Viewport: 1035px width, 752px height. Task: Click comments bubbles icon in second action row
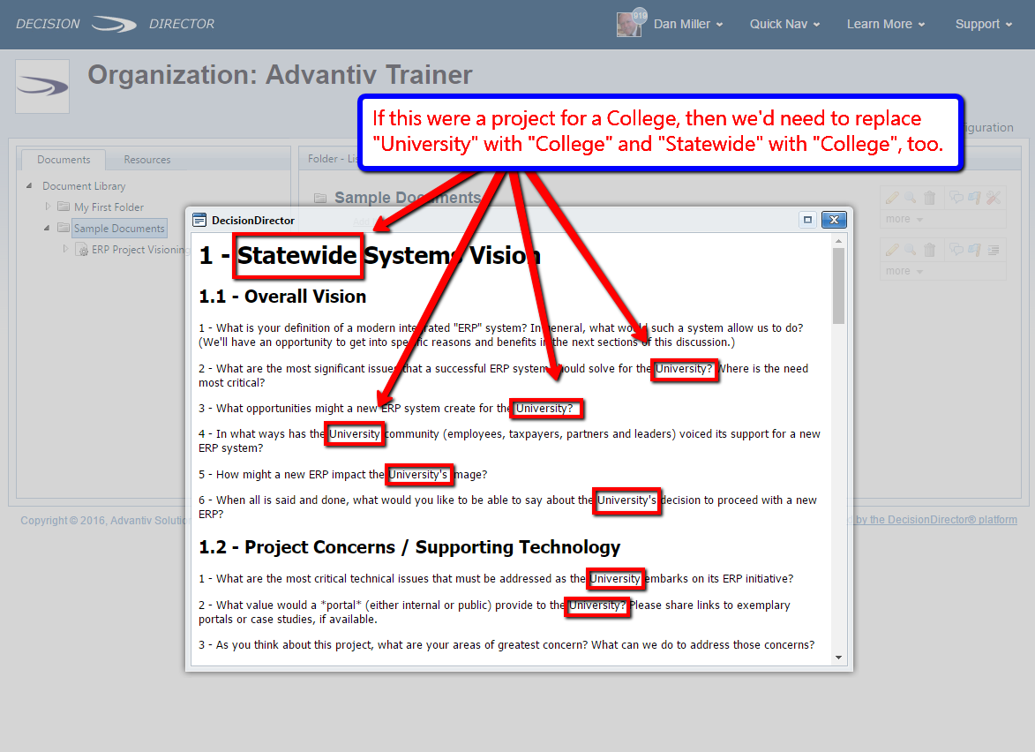click(x=956, y=250)
